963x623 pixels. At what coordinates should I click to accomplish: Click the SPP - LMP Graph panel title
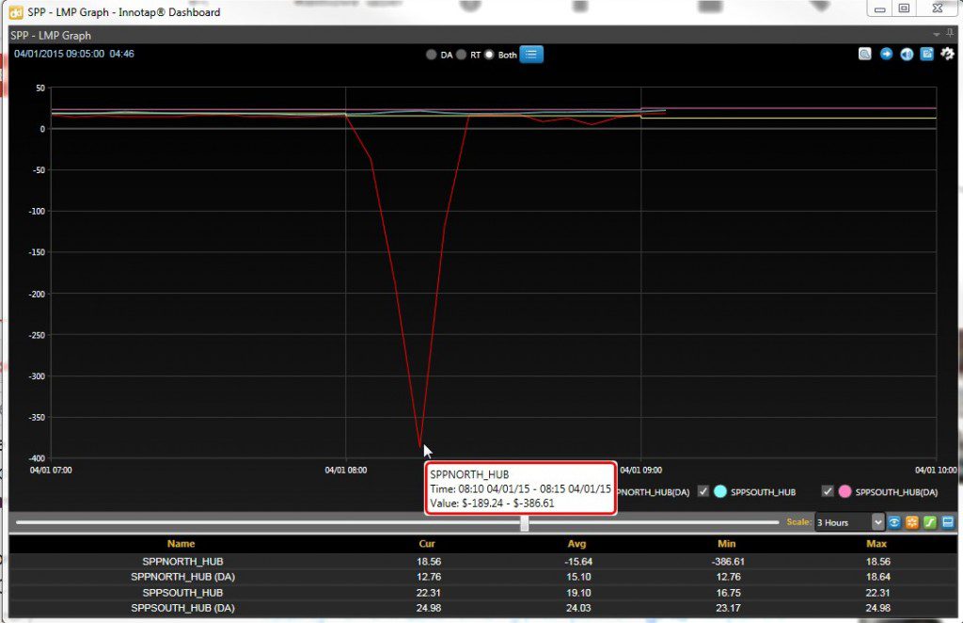[51, 36]
